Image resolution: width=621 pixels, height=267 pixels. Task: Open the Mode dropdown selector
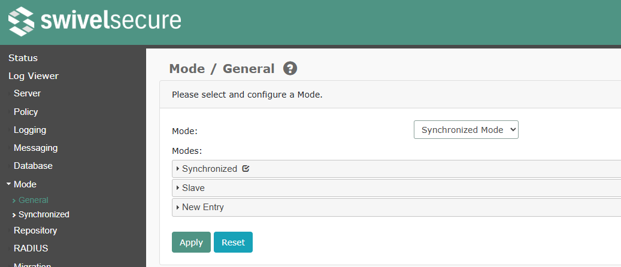466,130
